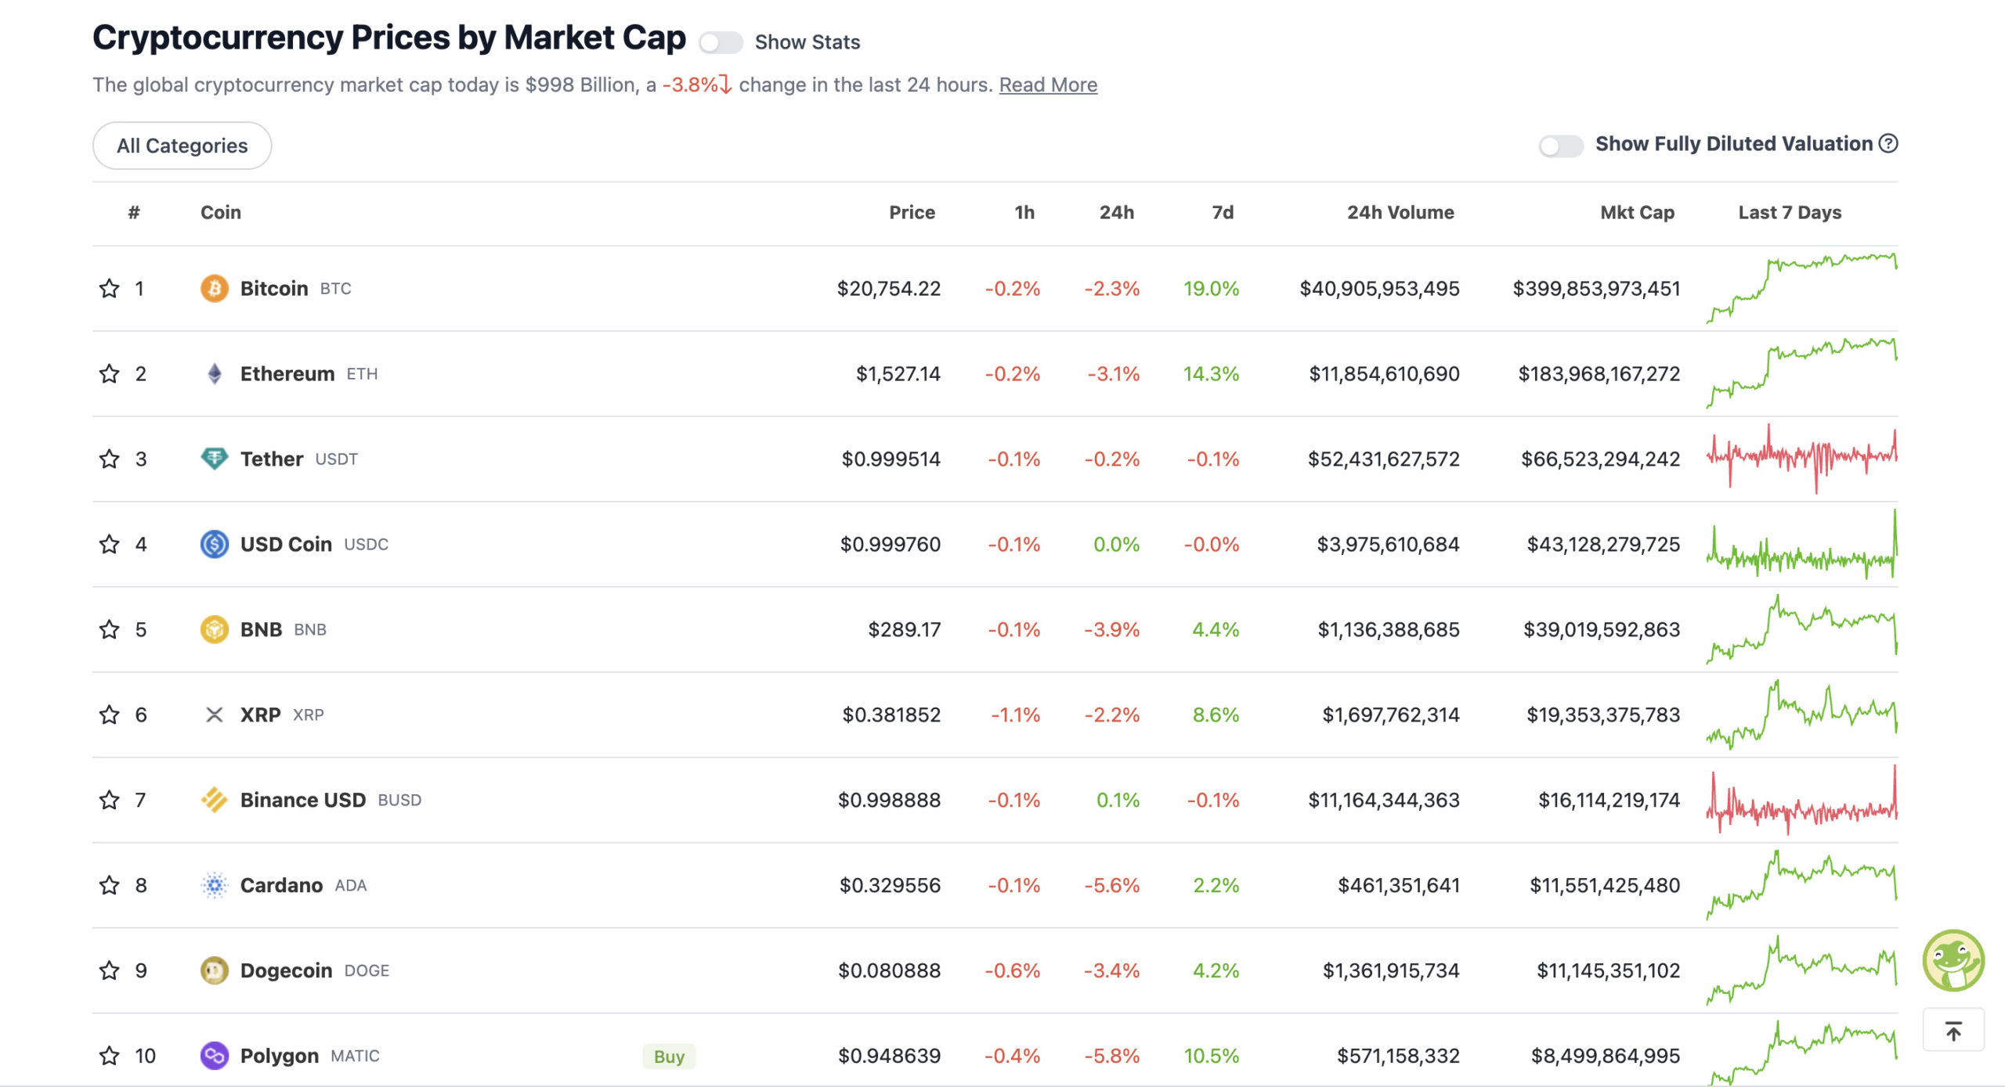Click Tether 24h volume $52,431,627,572
2005x1087 pixels.
pos(1384,459)
